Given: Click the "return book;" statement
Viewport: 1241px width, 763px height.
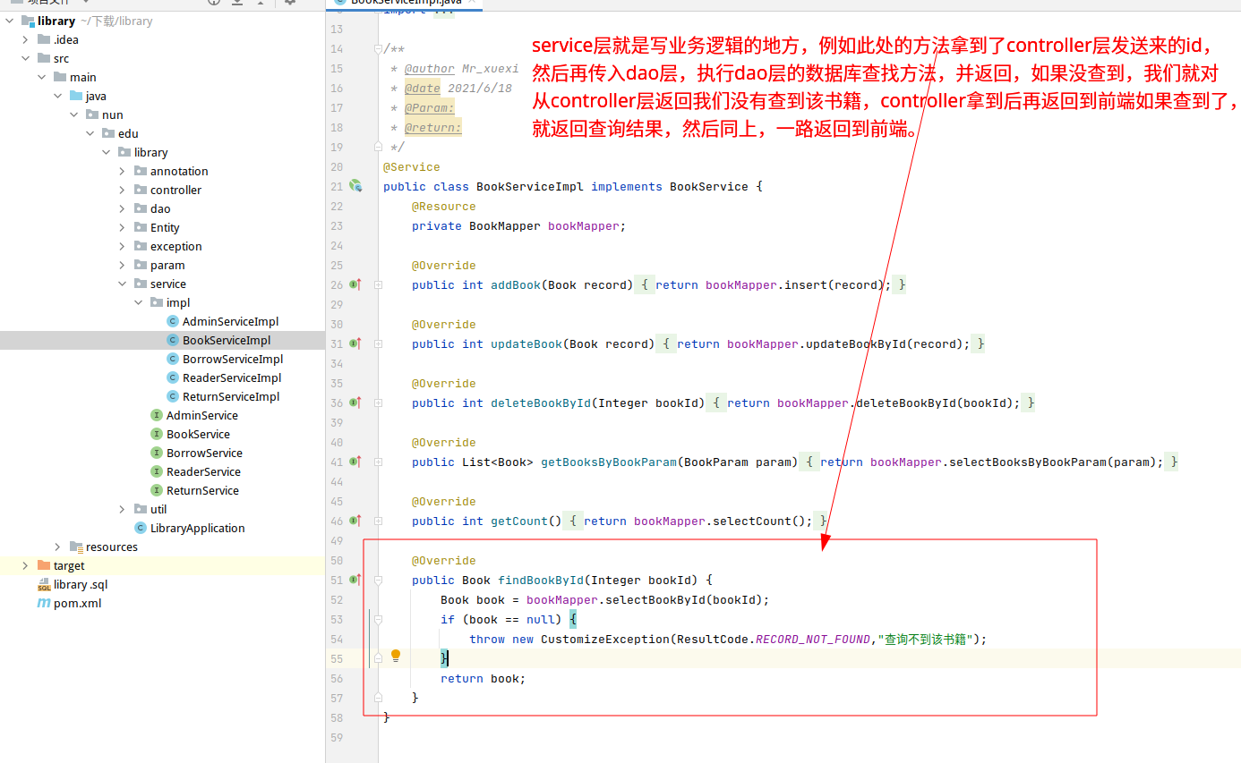Looking at the screenshot, I should tap(484, 678).
